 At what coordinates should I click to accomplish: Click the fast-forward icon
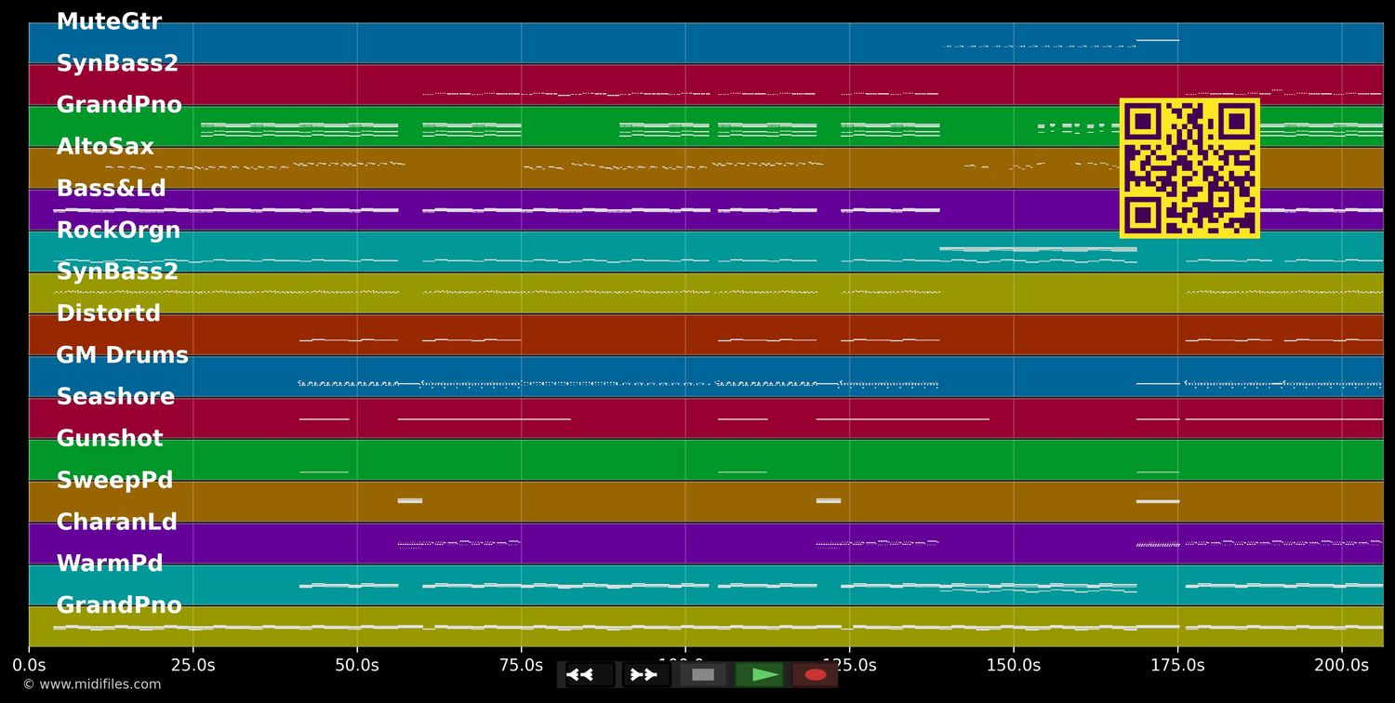click(644, 674)
